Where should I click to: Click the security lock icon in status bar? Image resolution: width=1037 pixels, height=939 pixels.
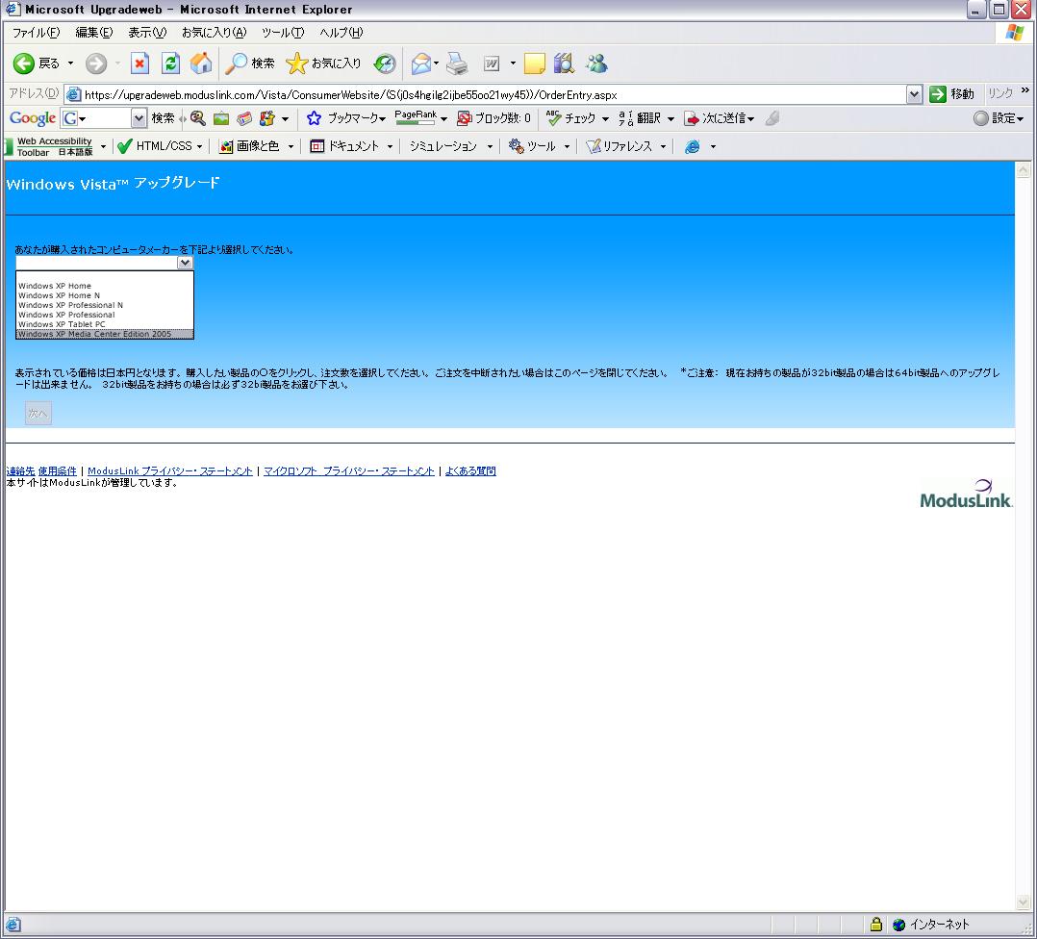pos(876,925)
